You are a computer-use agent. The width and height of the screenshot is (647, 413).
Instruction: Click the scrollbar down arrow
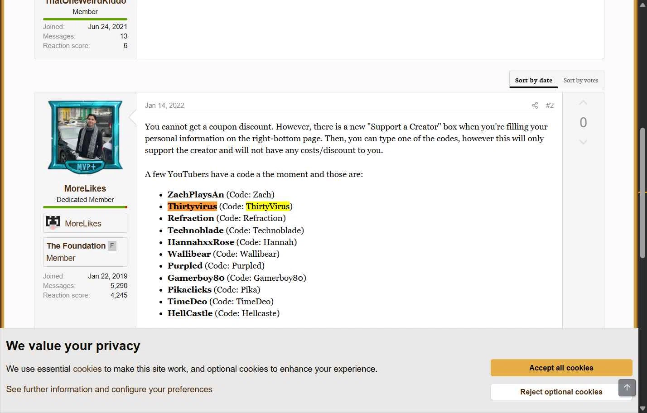click(x=642, y=408)
